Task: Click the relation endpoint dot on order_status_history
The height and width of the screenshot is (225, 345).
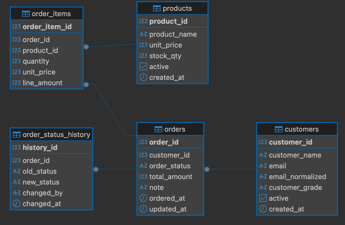Action: click(x=96, y=169)
